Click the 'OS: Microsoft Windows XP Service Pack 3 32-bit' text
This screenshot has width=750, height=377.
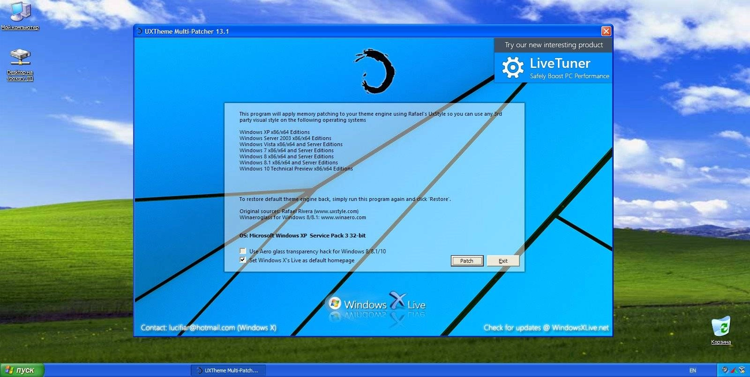[302, 236]
